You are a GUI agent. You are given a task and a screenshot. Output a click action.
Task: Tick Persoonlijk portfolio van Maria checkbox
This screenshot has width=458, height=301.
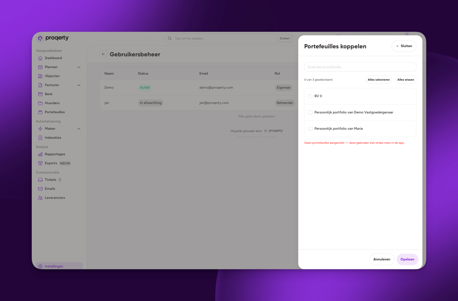coord(311,129)
